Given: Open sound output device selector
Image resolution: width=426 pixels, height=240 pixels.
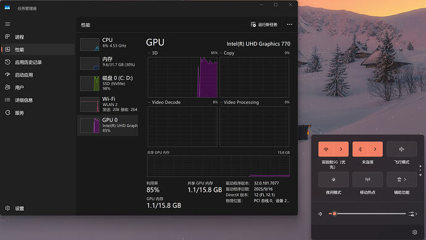Looking at the screenshot, I should [412, 214].
